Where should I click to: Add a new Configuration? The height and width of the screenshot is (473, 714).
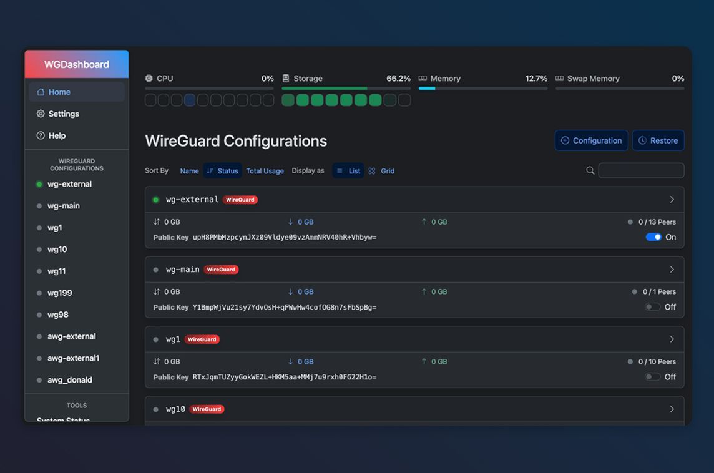click(x=591, y=140)
